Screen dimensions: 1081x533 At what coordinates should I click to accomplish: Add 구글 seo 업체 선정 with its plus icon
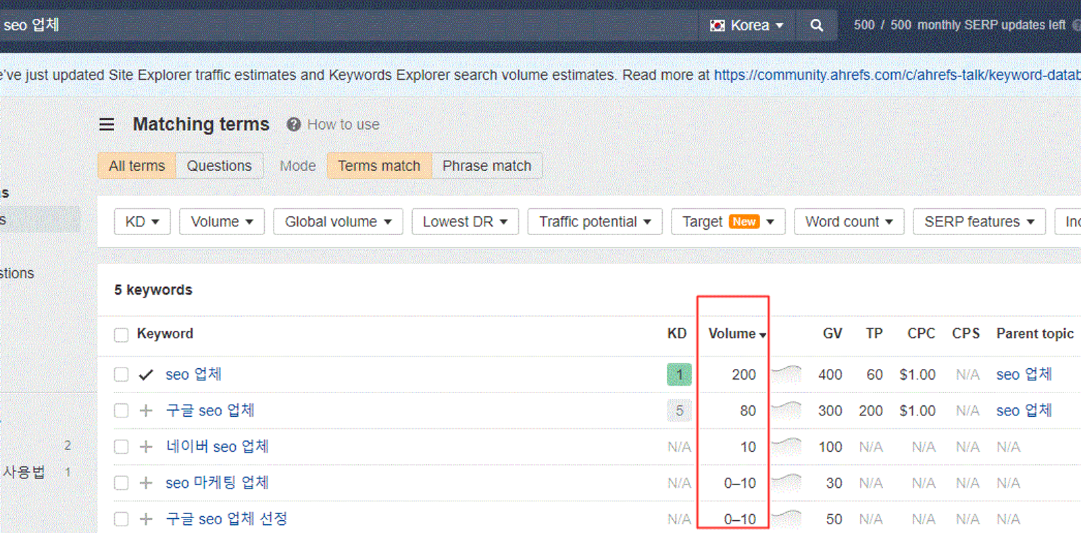pos(146,519)
